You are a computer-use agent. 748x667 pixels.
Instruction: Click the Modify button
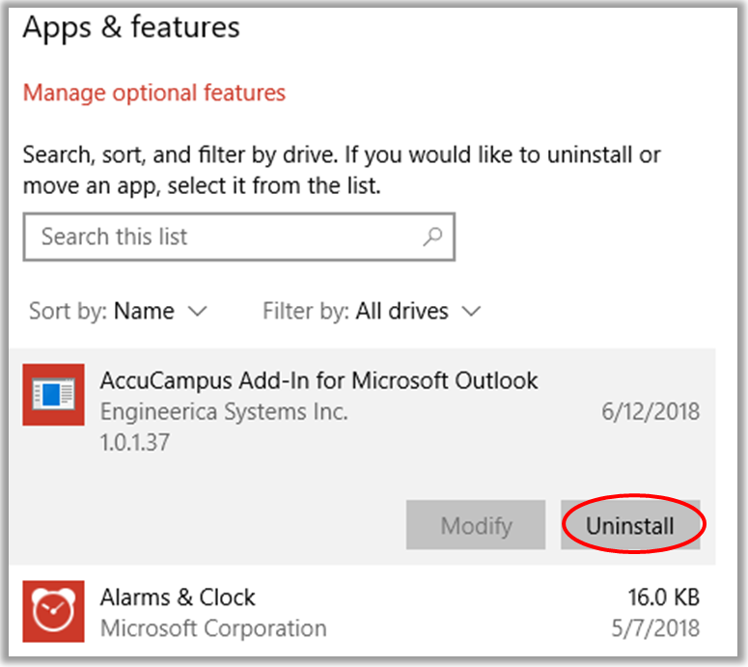(476, 525)
